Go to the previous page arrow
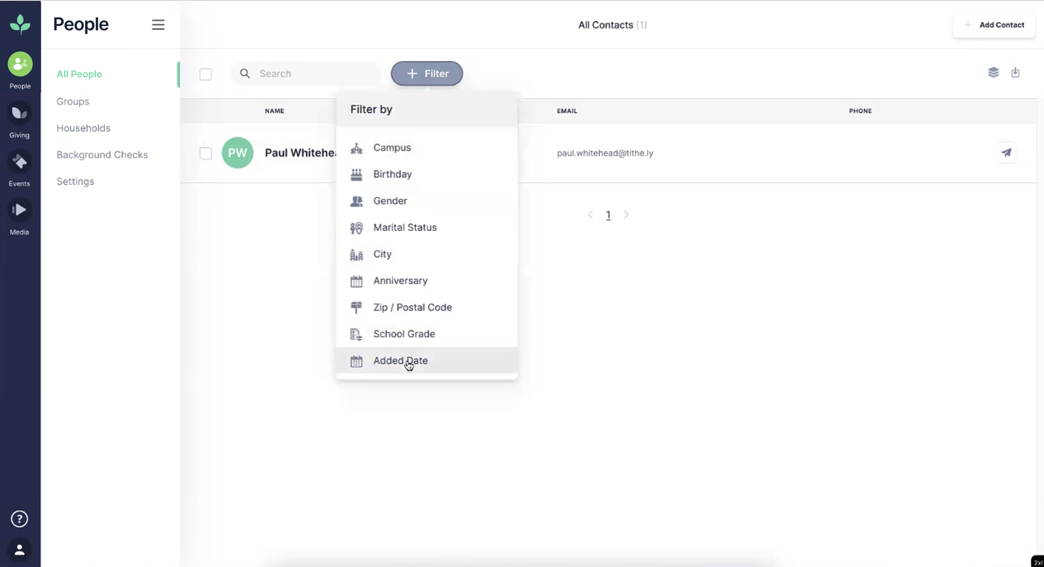Screen dimensions: 1044x567 pyautogui.click(x=590, y=215)
